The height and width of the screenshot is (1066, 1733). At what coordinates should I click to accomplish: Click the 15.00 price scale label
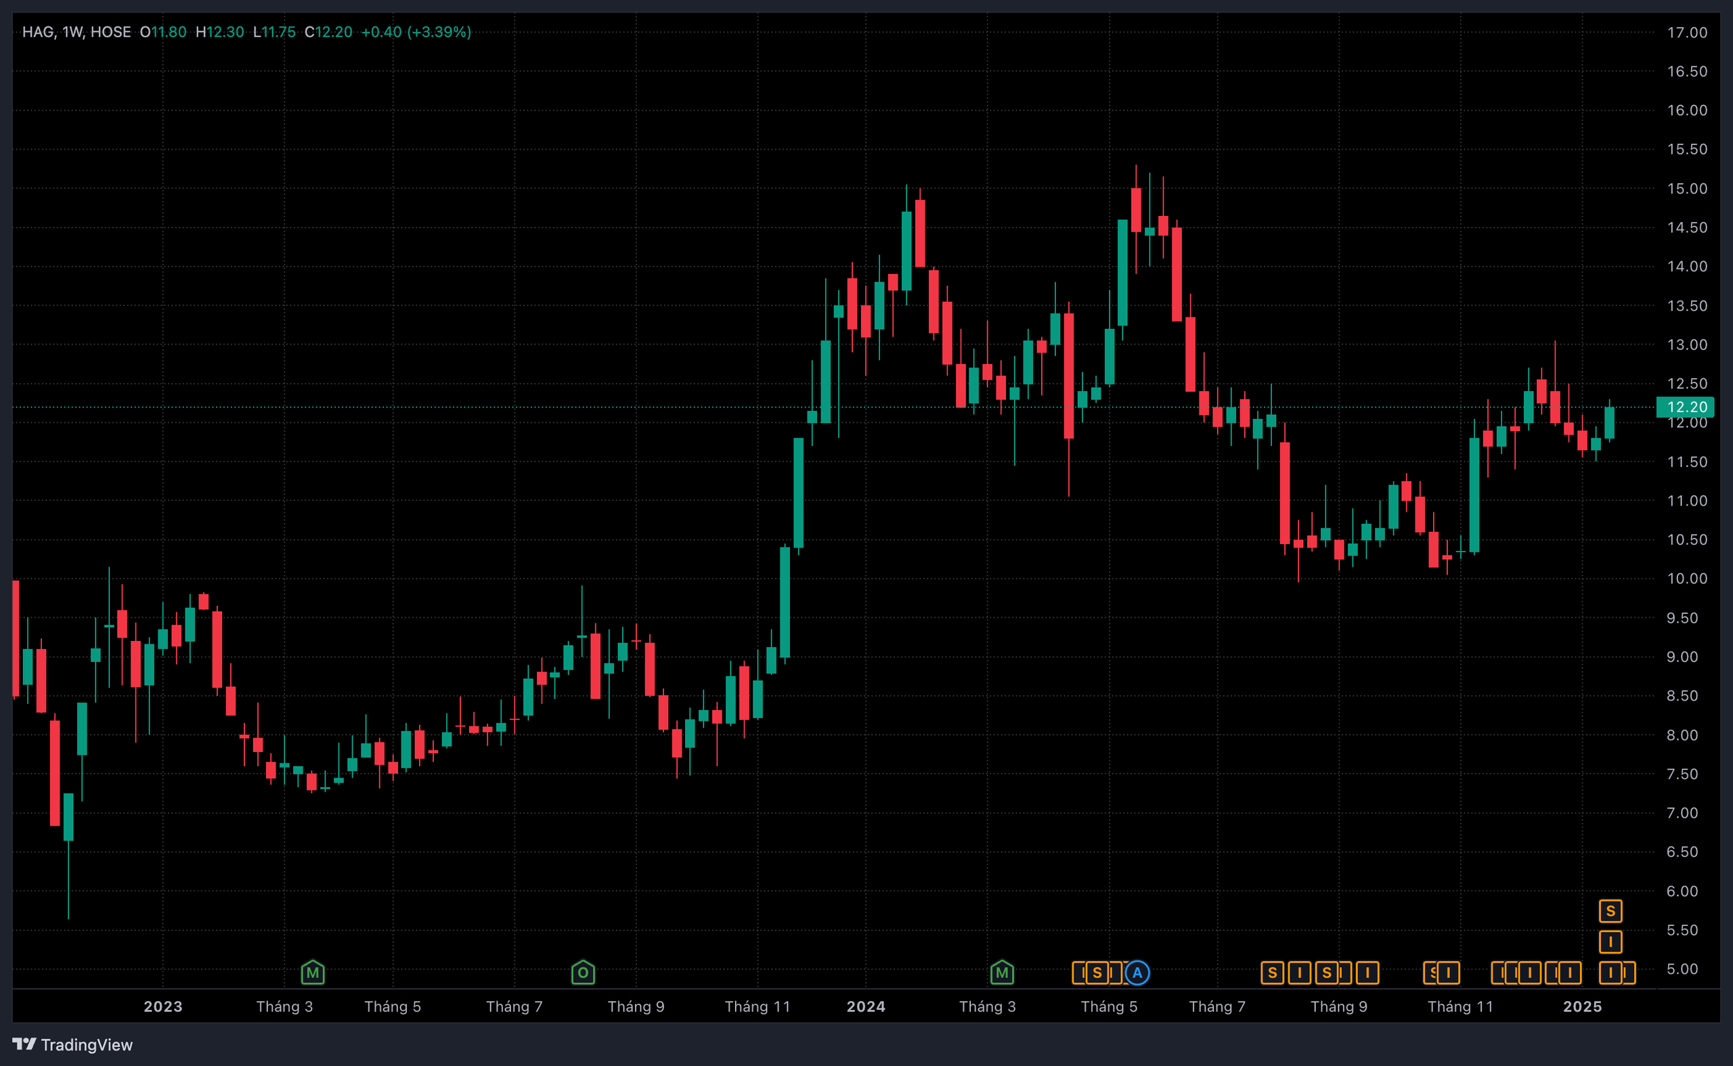click(x=1686, y=188)
